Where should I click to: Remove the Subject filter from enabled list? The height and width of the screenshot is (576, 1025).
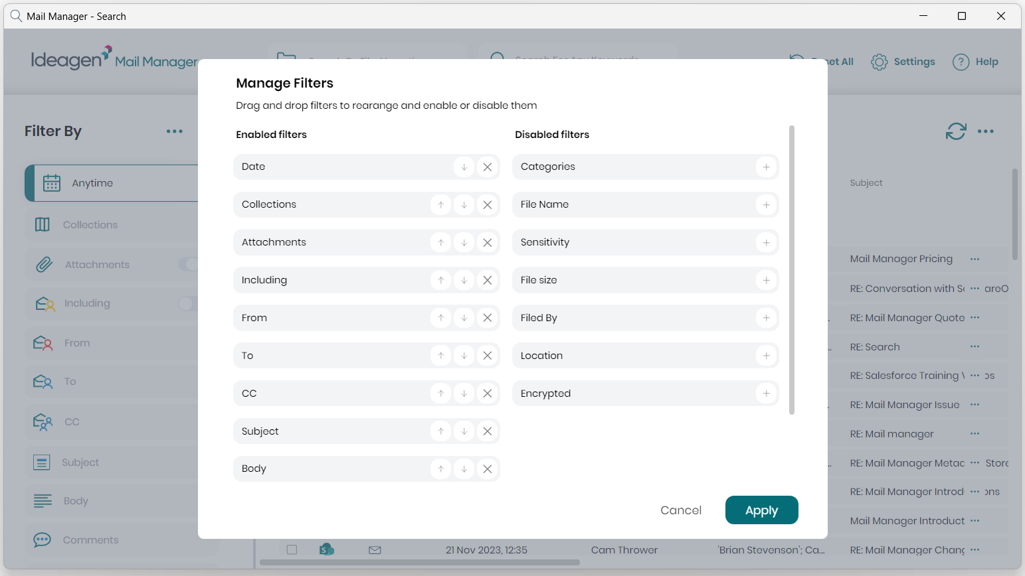487,431
